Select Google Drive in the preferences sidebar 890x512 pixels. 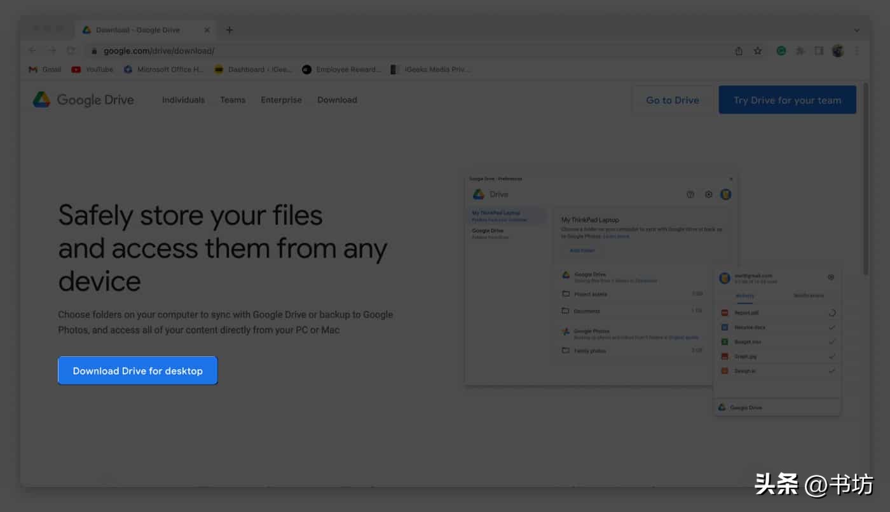coord(488,231)
